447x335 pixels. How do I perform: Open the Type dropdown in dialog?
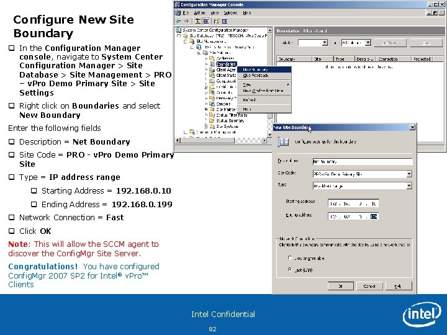(x=409, y=185)
